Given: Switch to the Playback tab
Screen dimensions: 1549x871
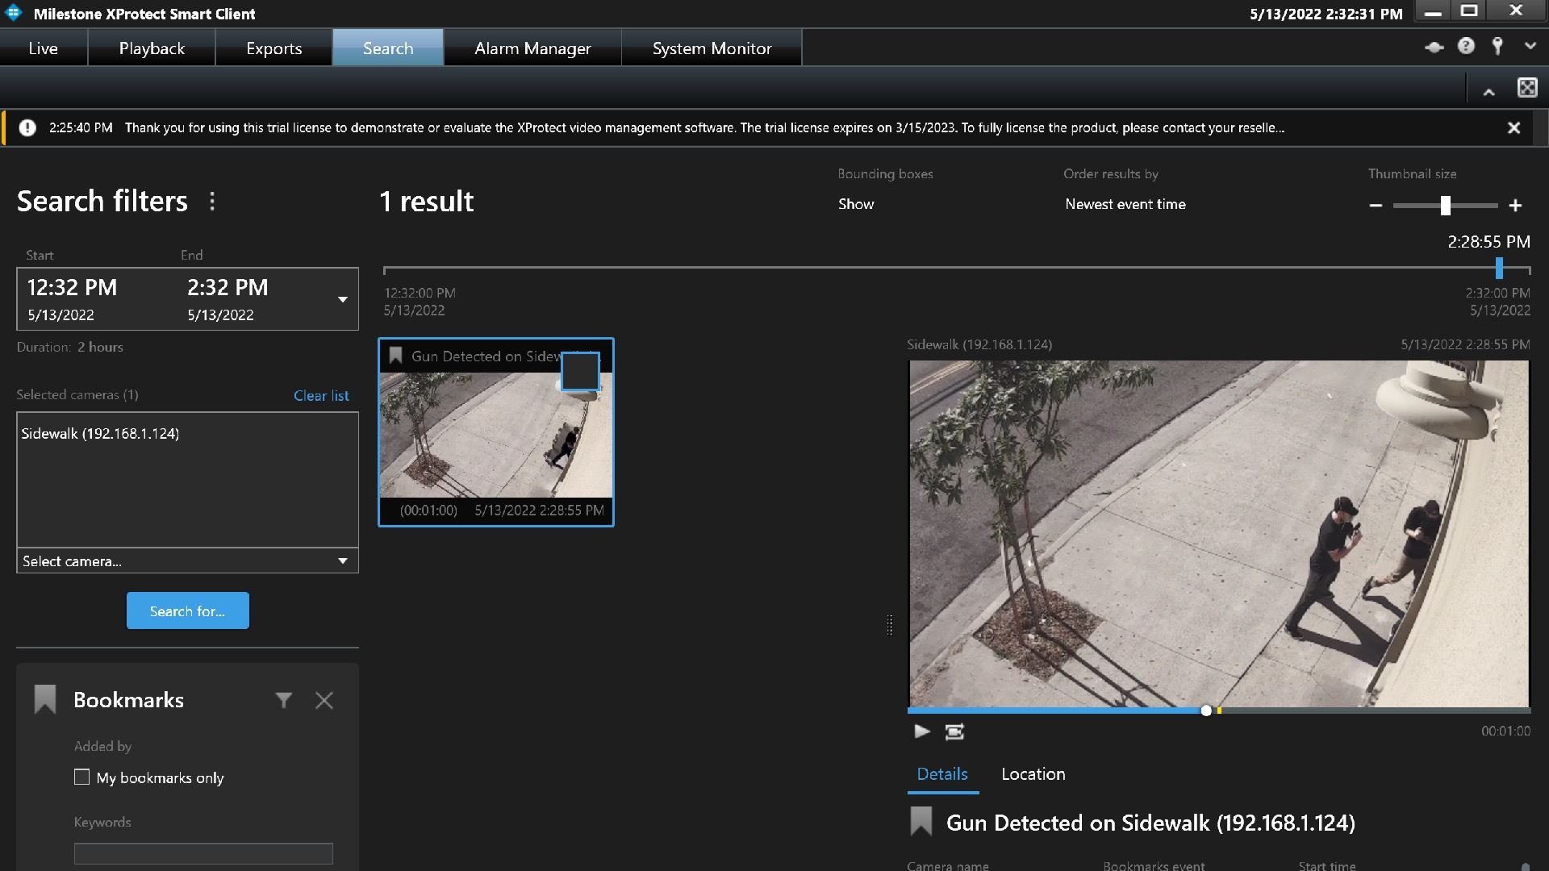Looking at the screenshot, I should 152,48.
